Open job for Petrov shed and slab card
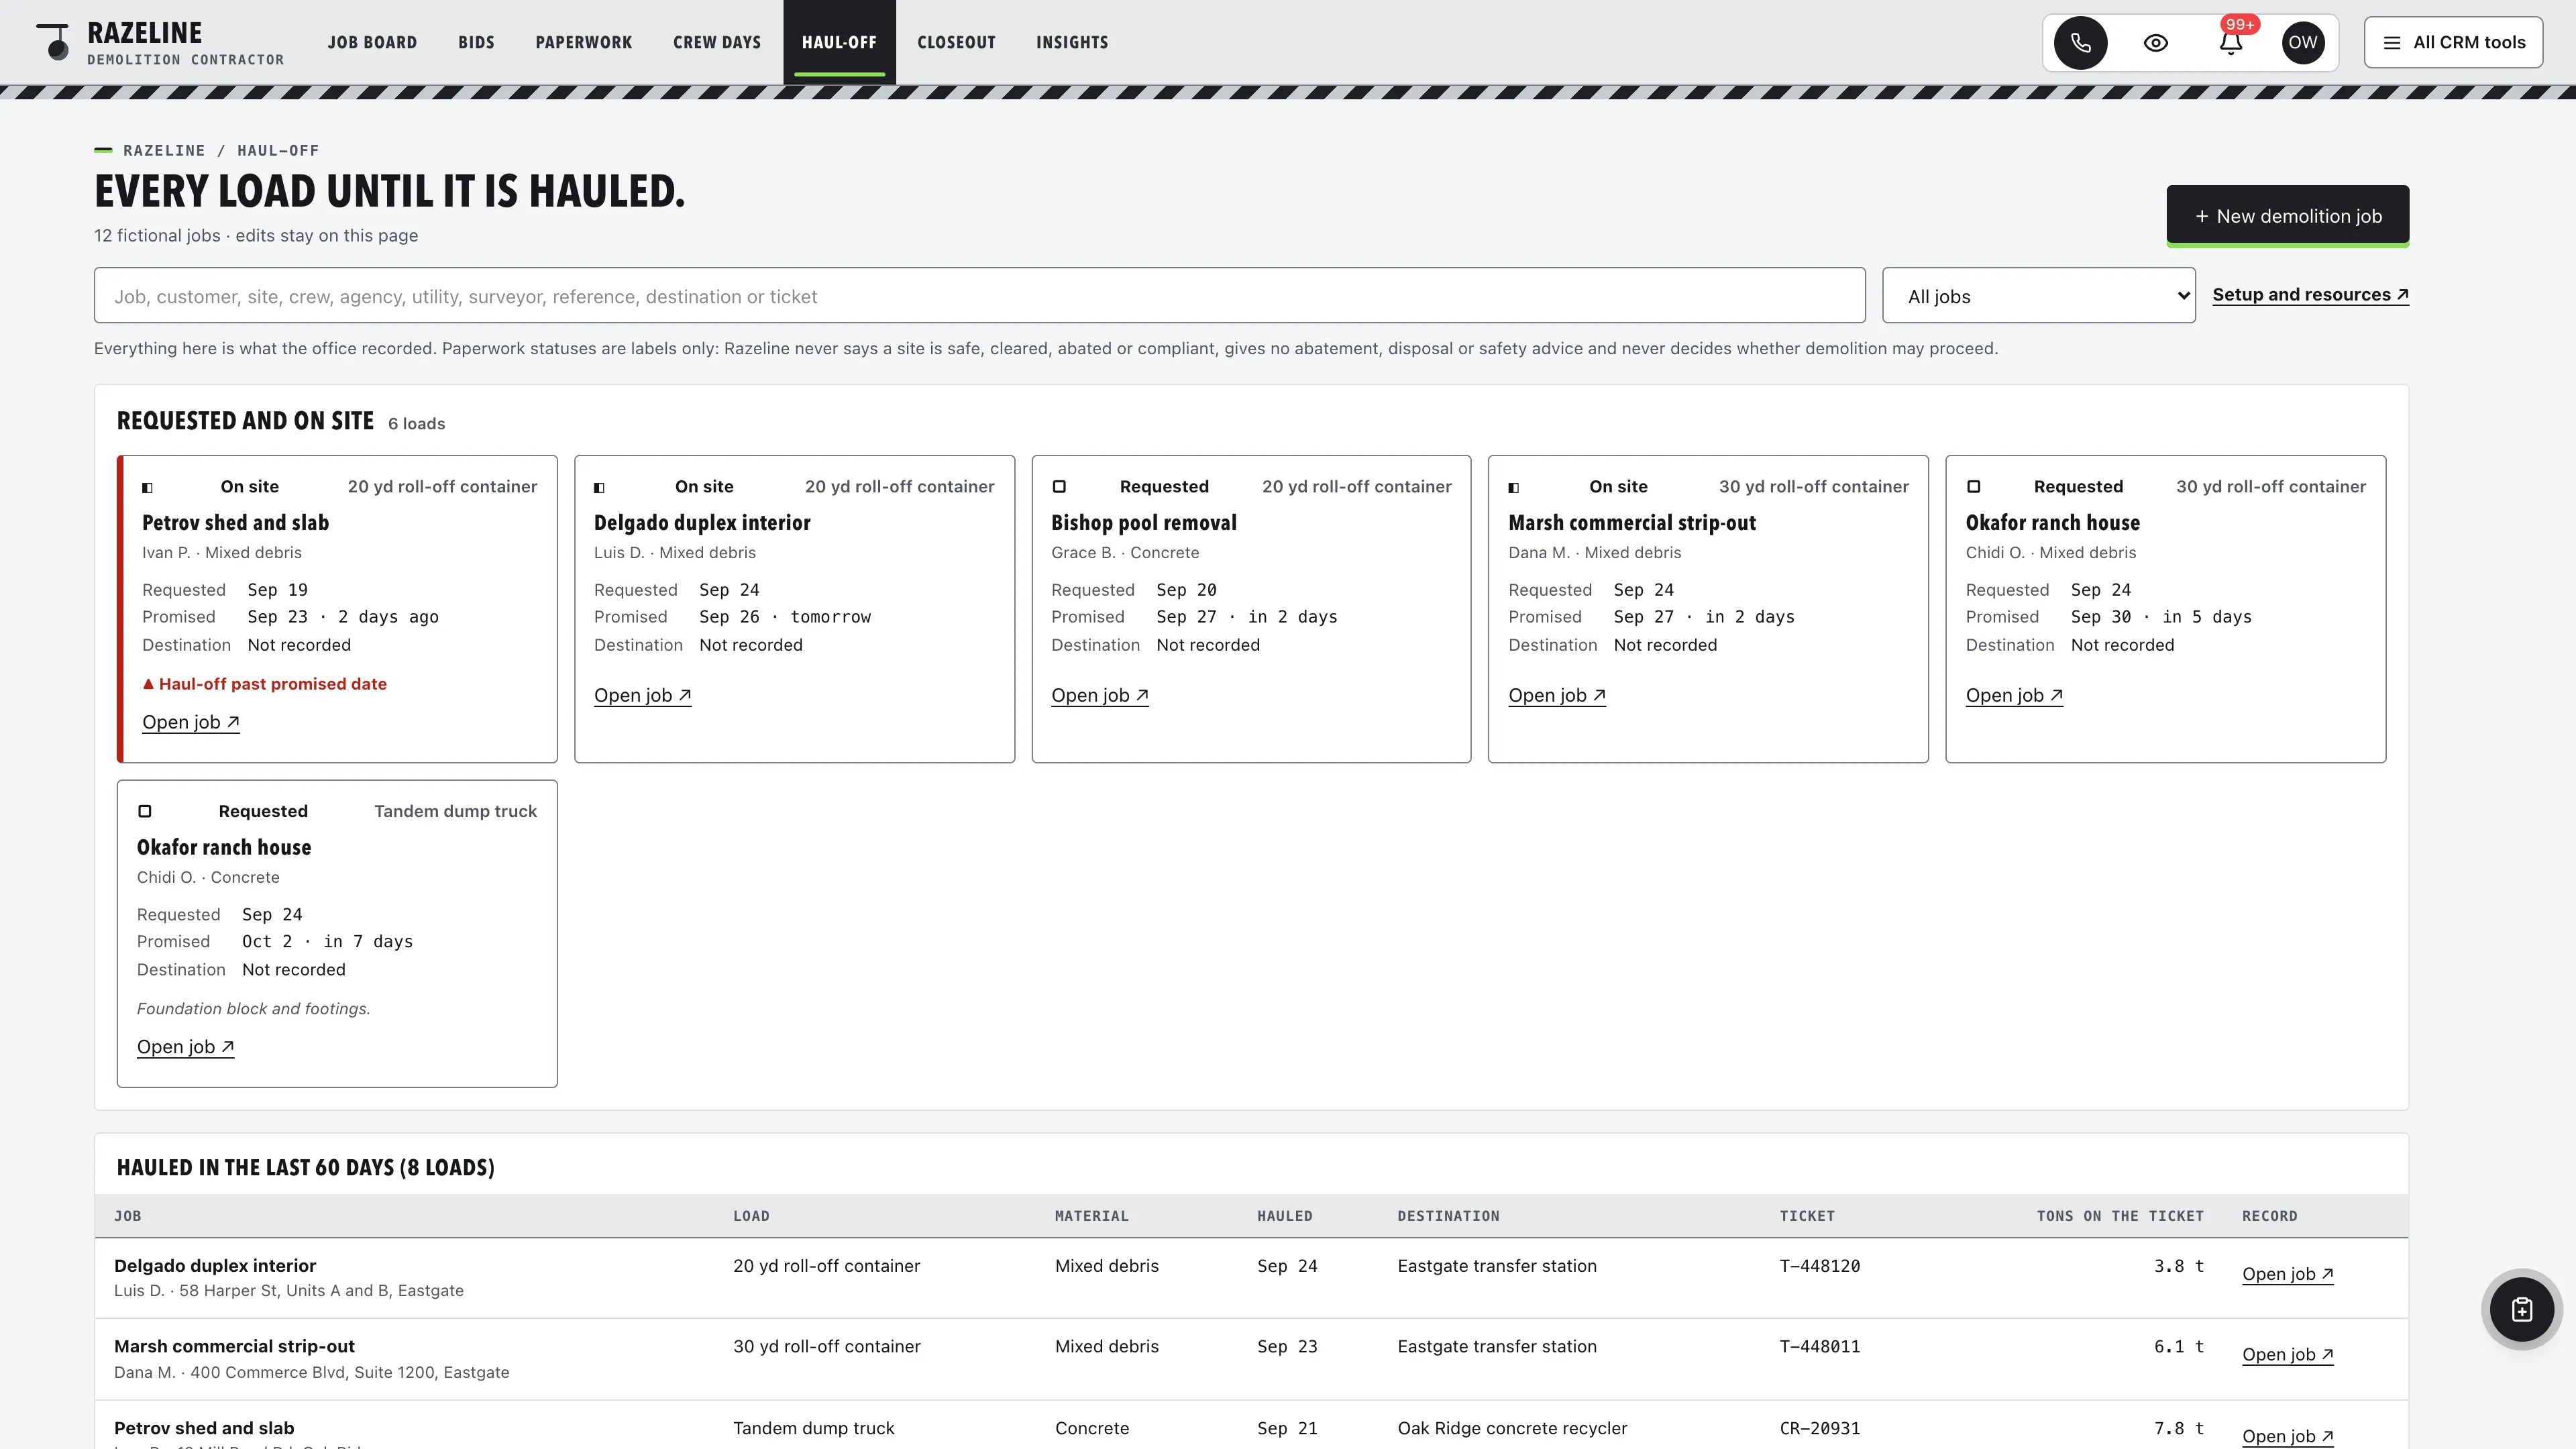Viewport: 2576px width, 1449px height. coord(190,722)
